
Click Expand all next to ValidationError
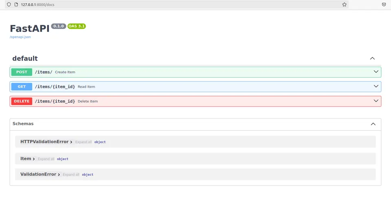(x=71, y=175)
